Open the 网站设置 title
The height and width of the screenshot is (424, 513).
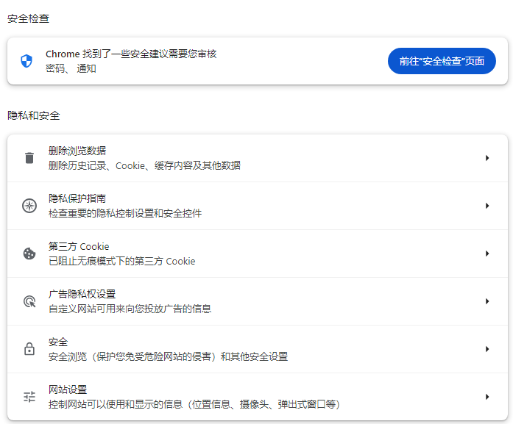(68, 389)
